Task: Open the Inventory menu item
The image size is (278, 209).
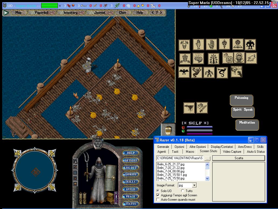Action: pyautogui.click(x=71, y=13)
